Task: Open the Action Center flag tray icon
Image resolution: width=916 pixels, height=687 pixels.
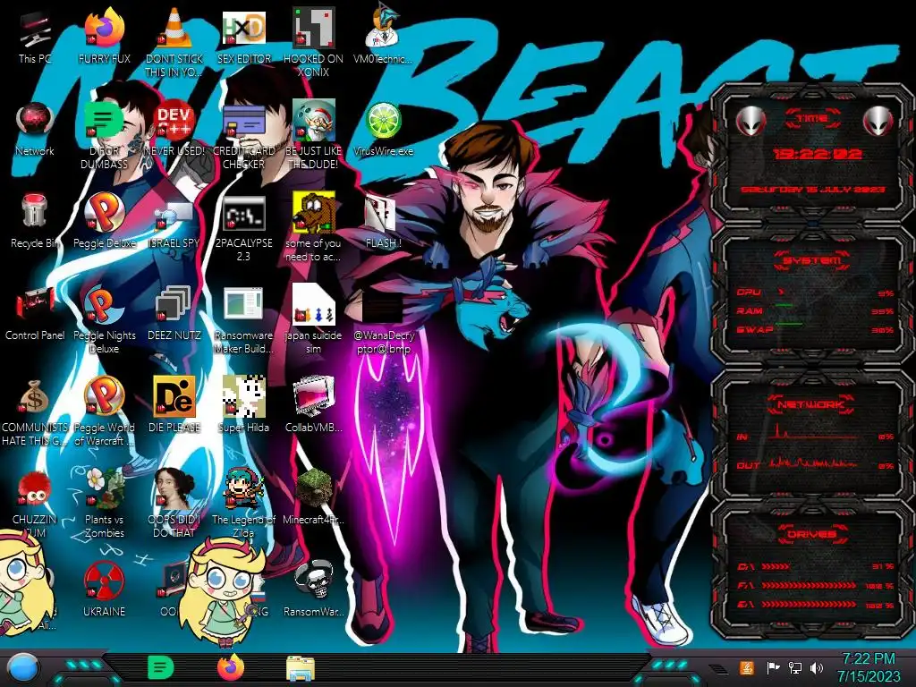Action: (773, 667)
